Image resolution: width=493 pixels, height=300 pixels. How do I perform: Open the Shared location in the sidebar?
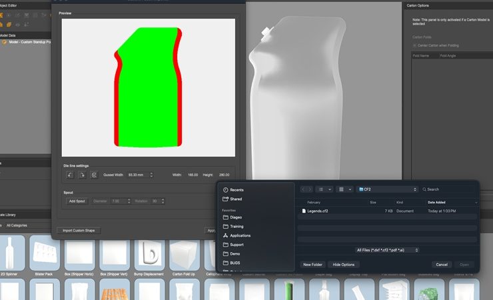point(235,199)
